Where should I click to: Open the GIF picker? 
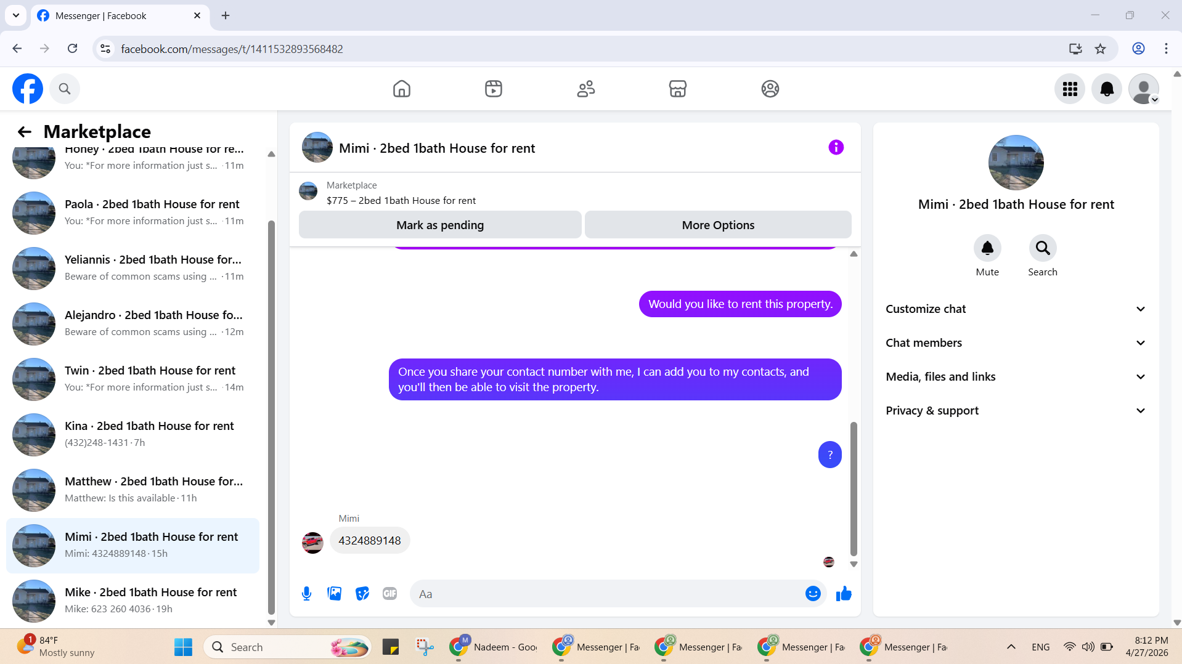(x=389, y=594)
